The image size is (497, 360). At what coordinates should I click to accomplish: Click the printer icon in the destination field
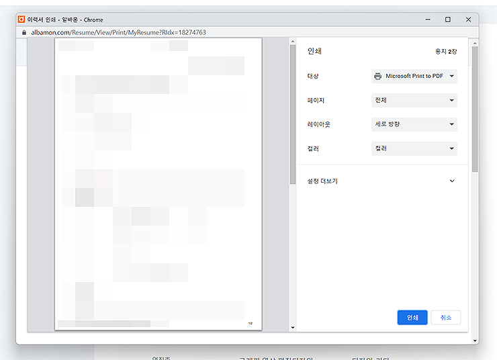tap(378, 76)
